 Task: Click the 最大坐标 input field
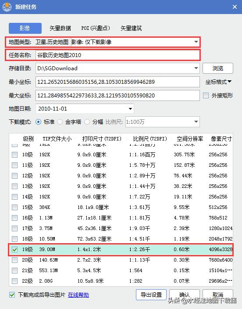[x=117, y=95]
